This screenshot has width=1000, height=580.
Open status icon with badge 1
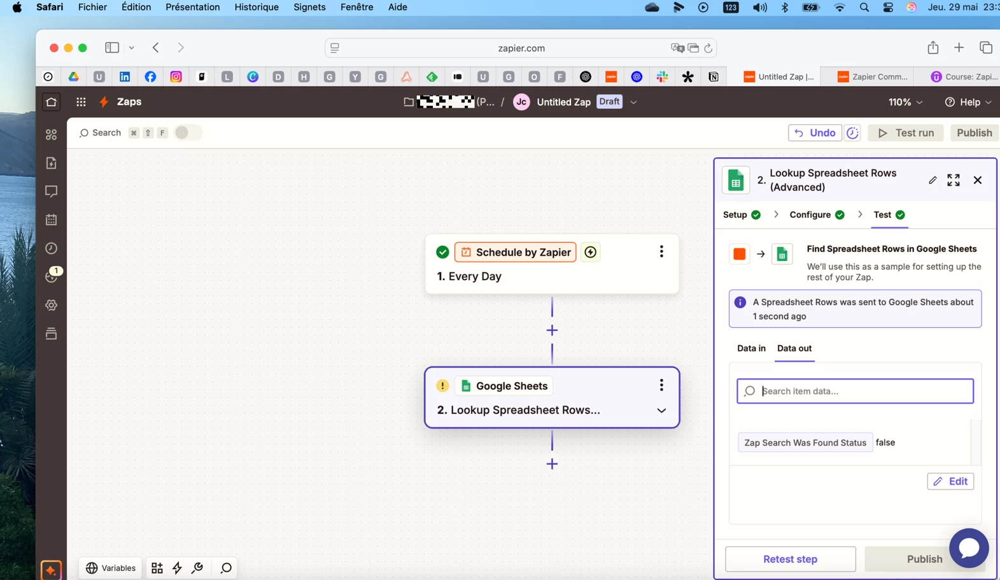52,276
